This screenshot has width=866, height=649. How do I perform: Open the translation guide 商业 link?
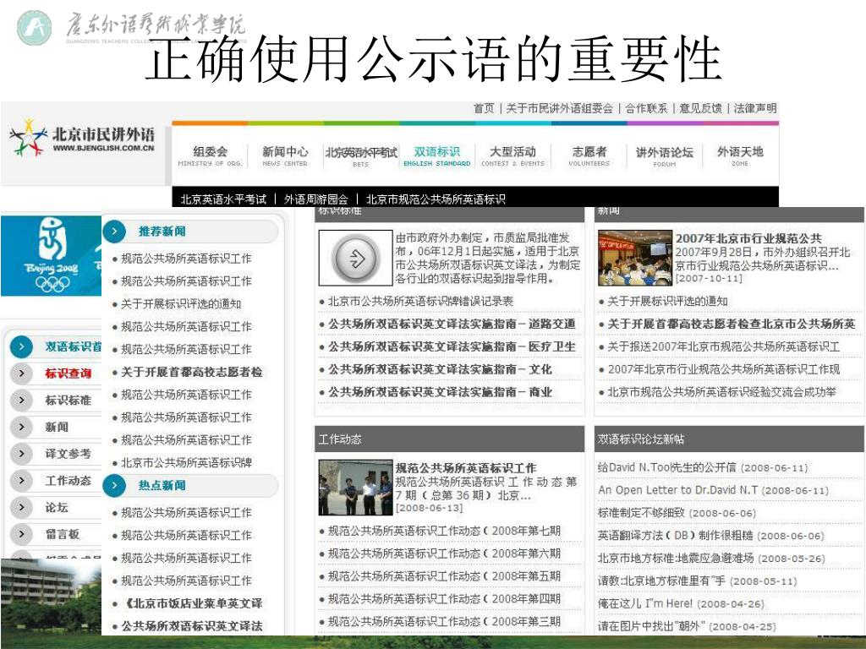tap(440, 392)
